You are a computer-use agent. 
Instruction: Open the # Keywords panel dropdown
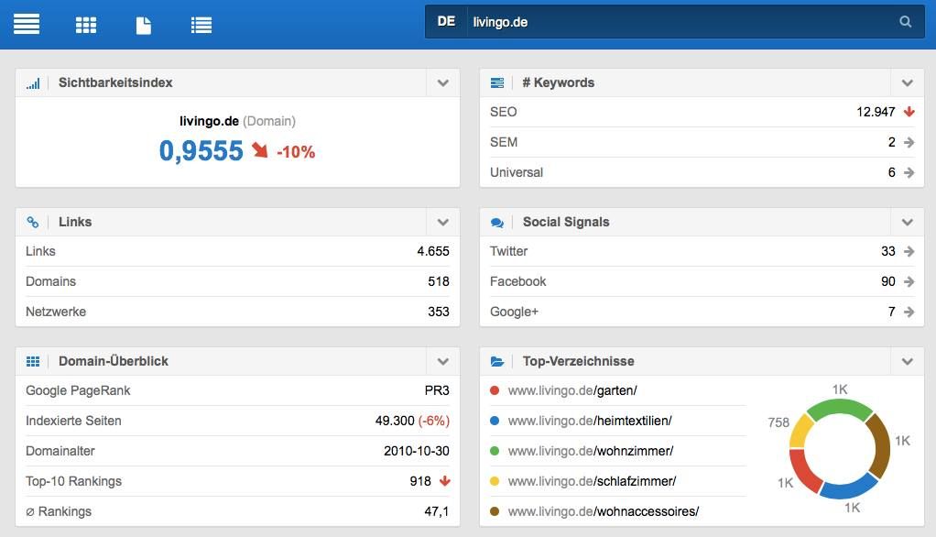tap(907, 82)
